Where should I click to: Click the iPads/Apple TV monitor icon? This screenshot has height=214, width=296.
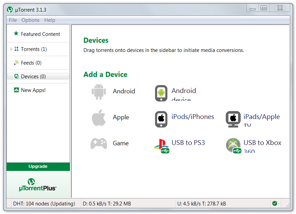(233, 119)
